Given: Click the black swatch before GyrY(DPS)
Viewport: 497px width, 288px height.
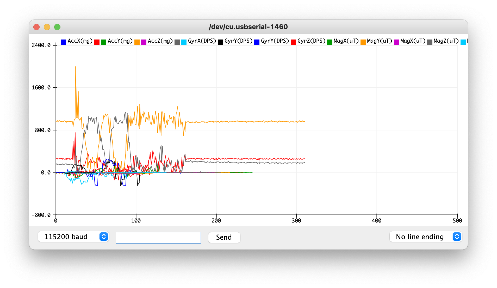Looking at the screenshot, I should tap(220, 42).
